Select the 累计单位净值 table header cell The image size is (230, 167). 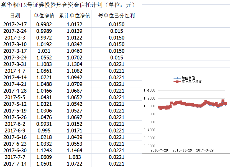pos(75,16)
